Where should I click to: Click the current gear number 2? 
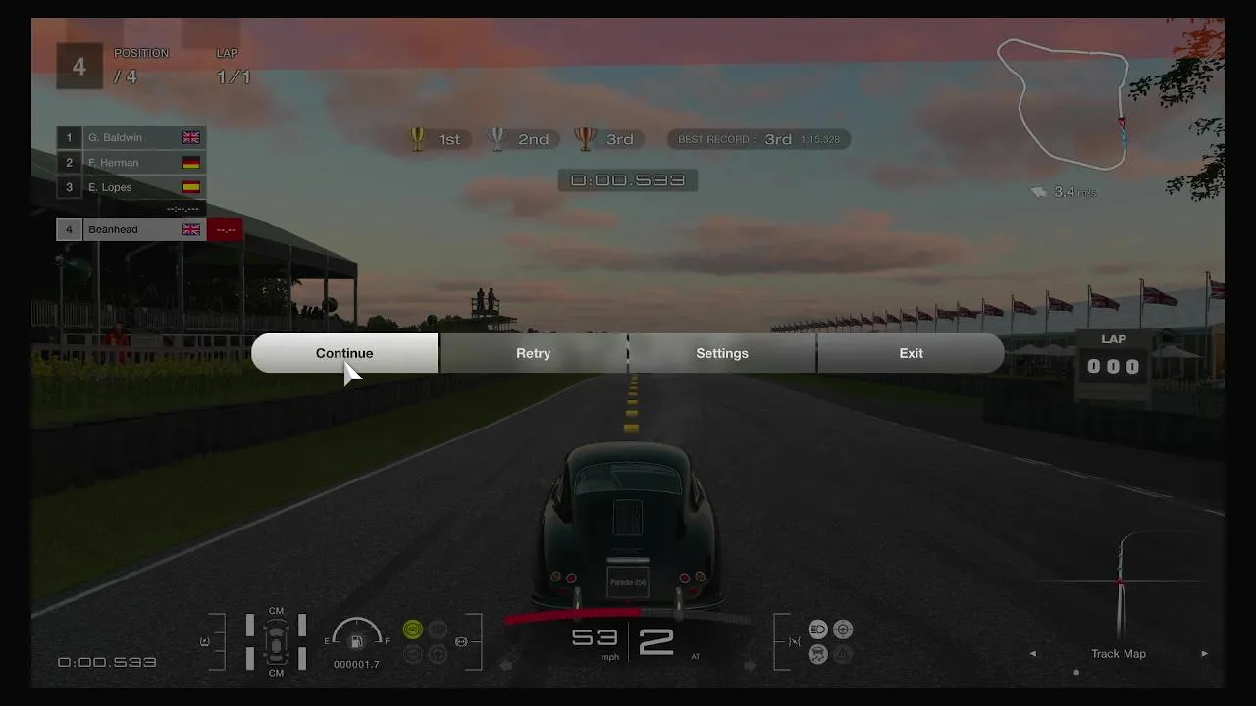point(656,642)
